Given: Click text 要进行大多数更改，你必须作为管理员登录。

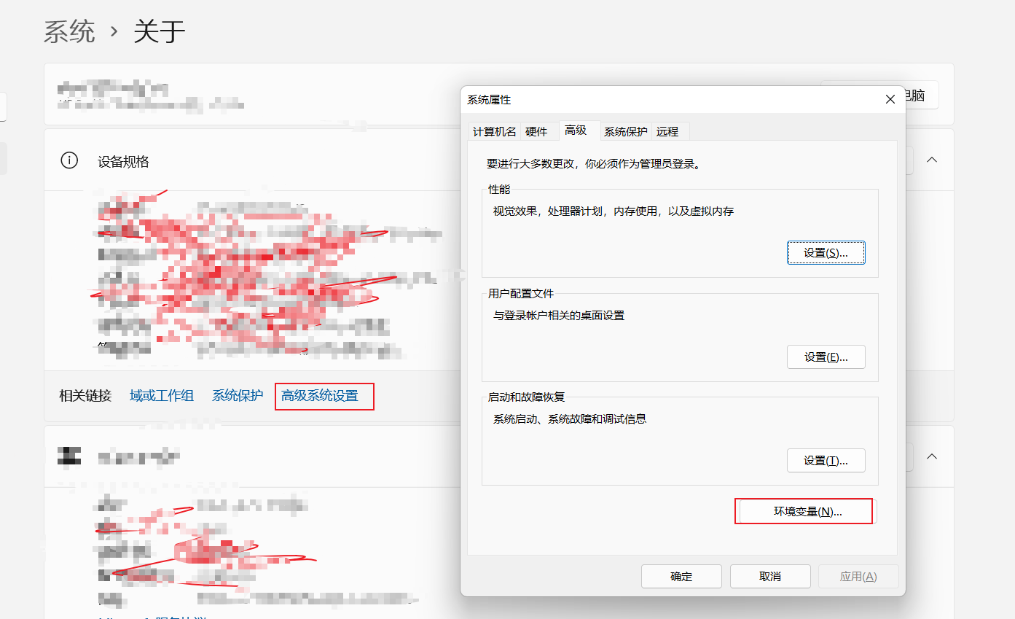Looking at the screenshot, I should coord(595,164).
